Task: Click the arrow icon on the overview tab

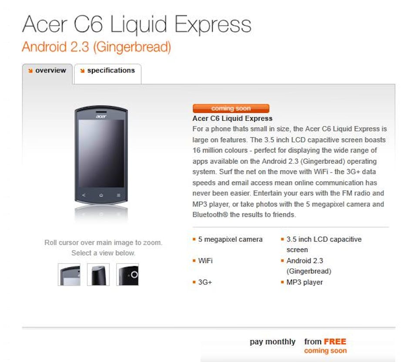Action: click(x=30, y=71)
